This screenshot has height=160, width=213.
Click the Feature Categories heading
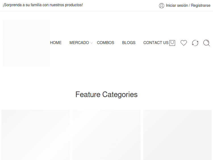click(x=106, y=94)
